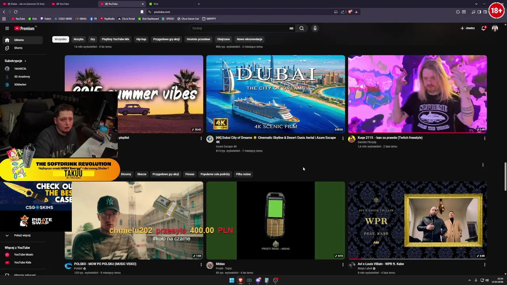This screenshot has width=507, height=285.
Task: Go back with the browser back arrow
Action: point(4,12)
